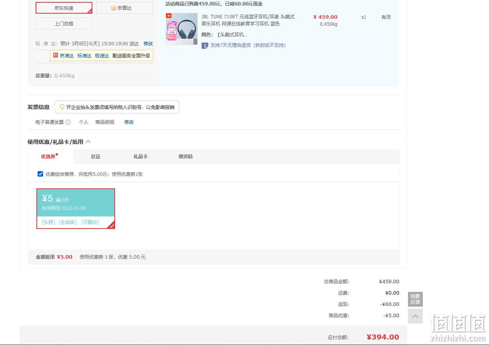
Task: Click the back-to-top arrow button
Action: (x=415, y=316)
